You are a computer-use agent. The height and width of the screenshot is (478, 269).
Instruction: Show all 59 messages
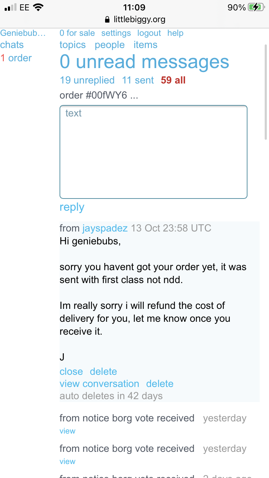click(x=173, y=80)
